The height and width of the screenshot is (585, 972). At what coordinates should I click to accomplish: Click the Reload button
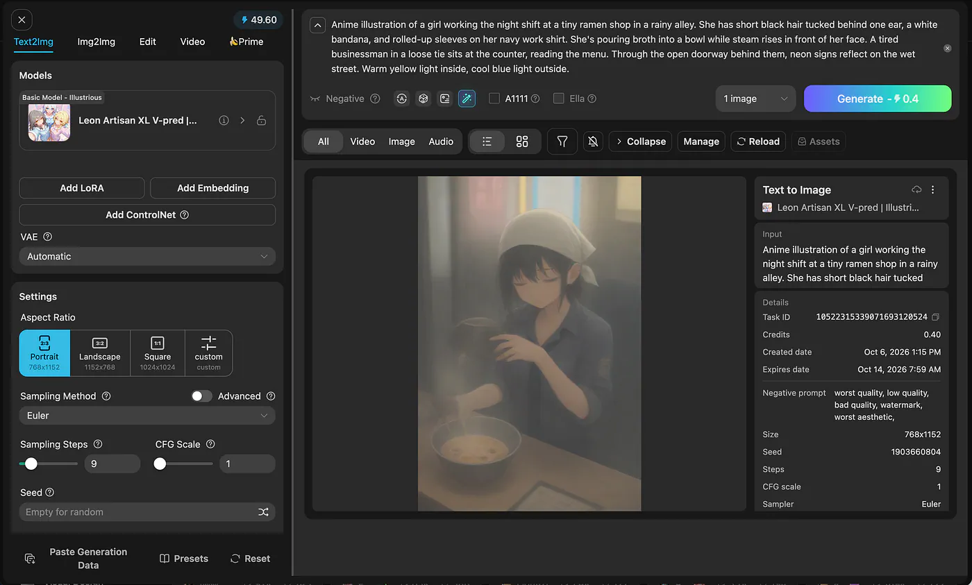tap(757, 142)
